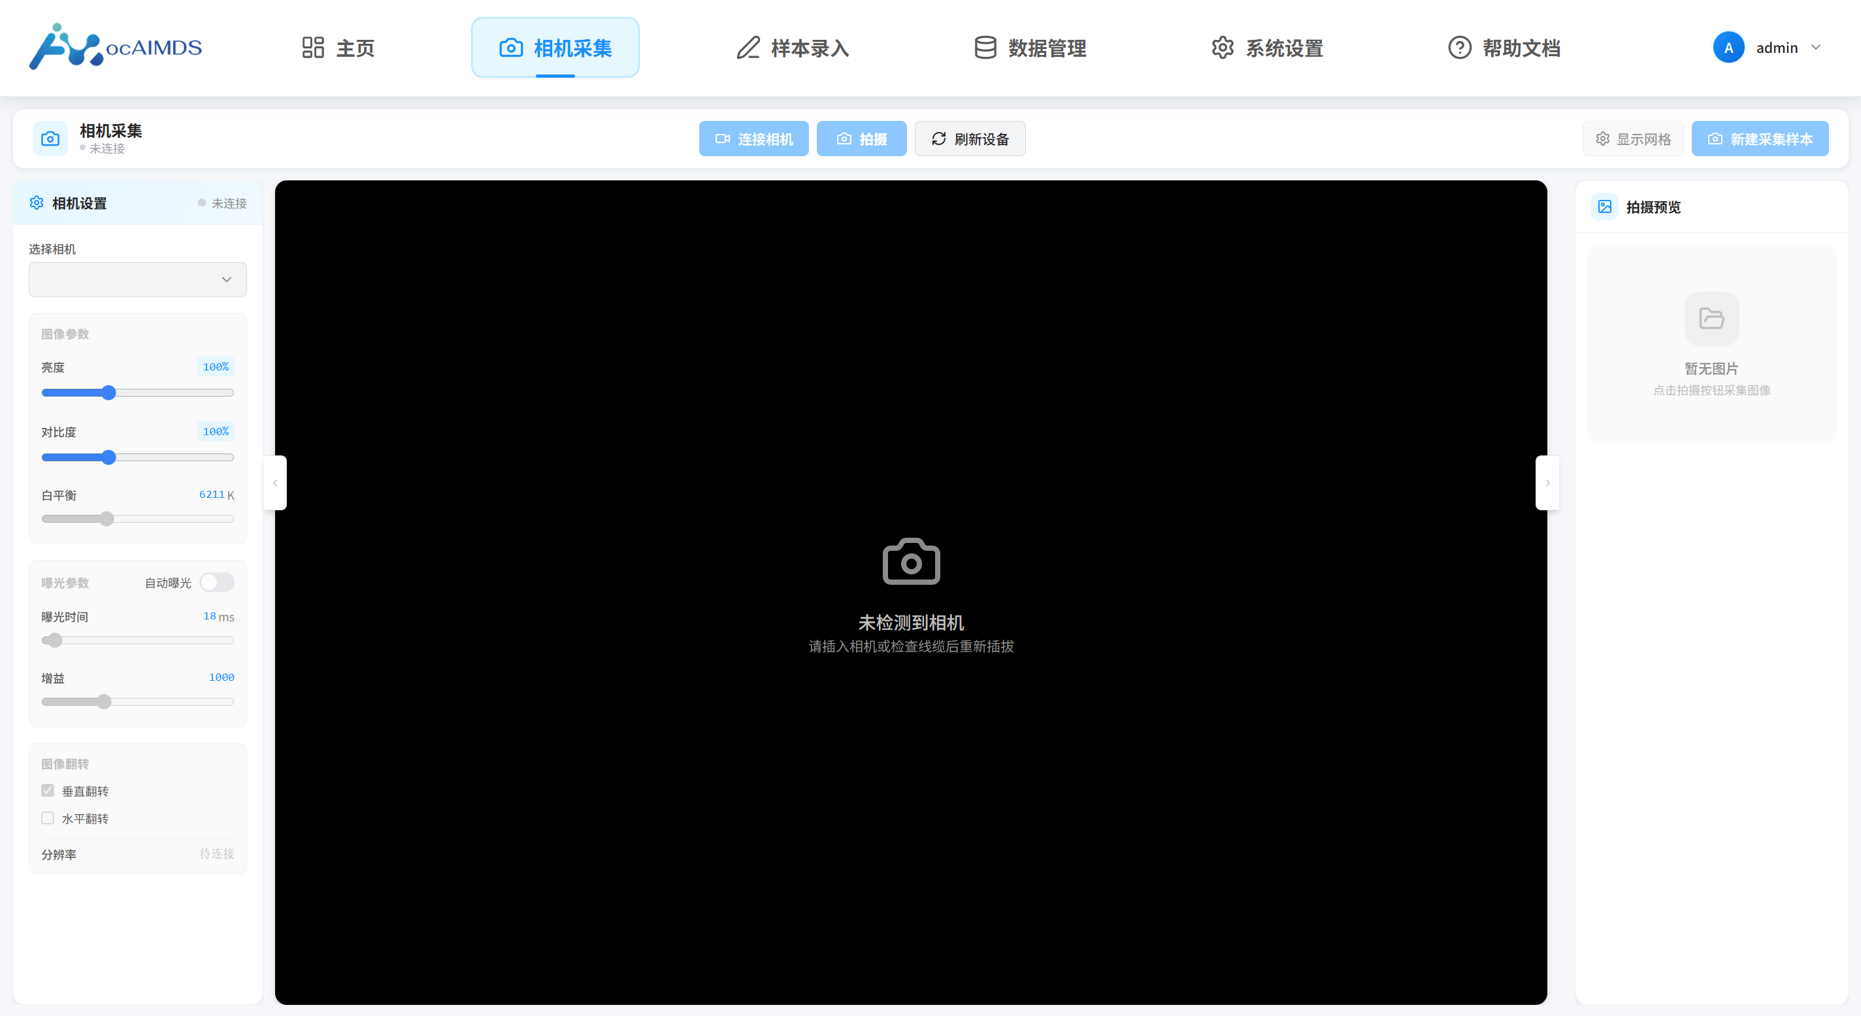Adjust the 白平衡 white balance slider
The width and height of the screenshot is (1861, 1016).
click(x=138, y=519)
